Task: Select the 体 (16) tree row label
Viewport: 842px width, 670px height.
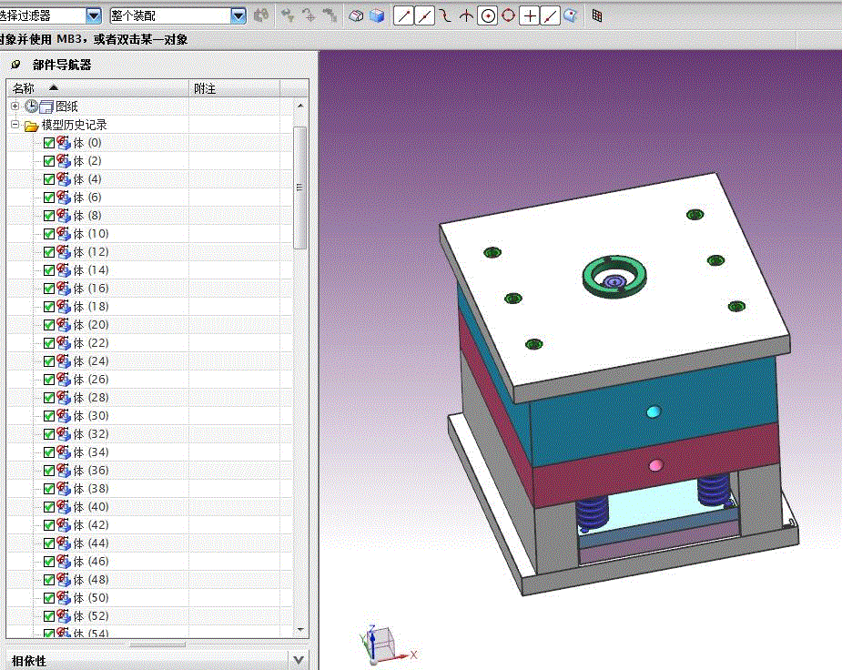Action: tap(91, 289)
